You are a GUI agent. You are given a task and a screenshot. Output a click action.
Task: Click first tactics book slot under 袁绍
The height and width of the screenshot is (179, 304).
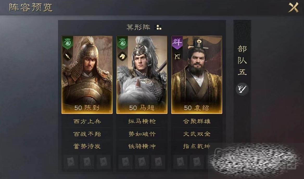tap(180, 162)
